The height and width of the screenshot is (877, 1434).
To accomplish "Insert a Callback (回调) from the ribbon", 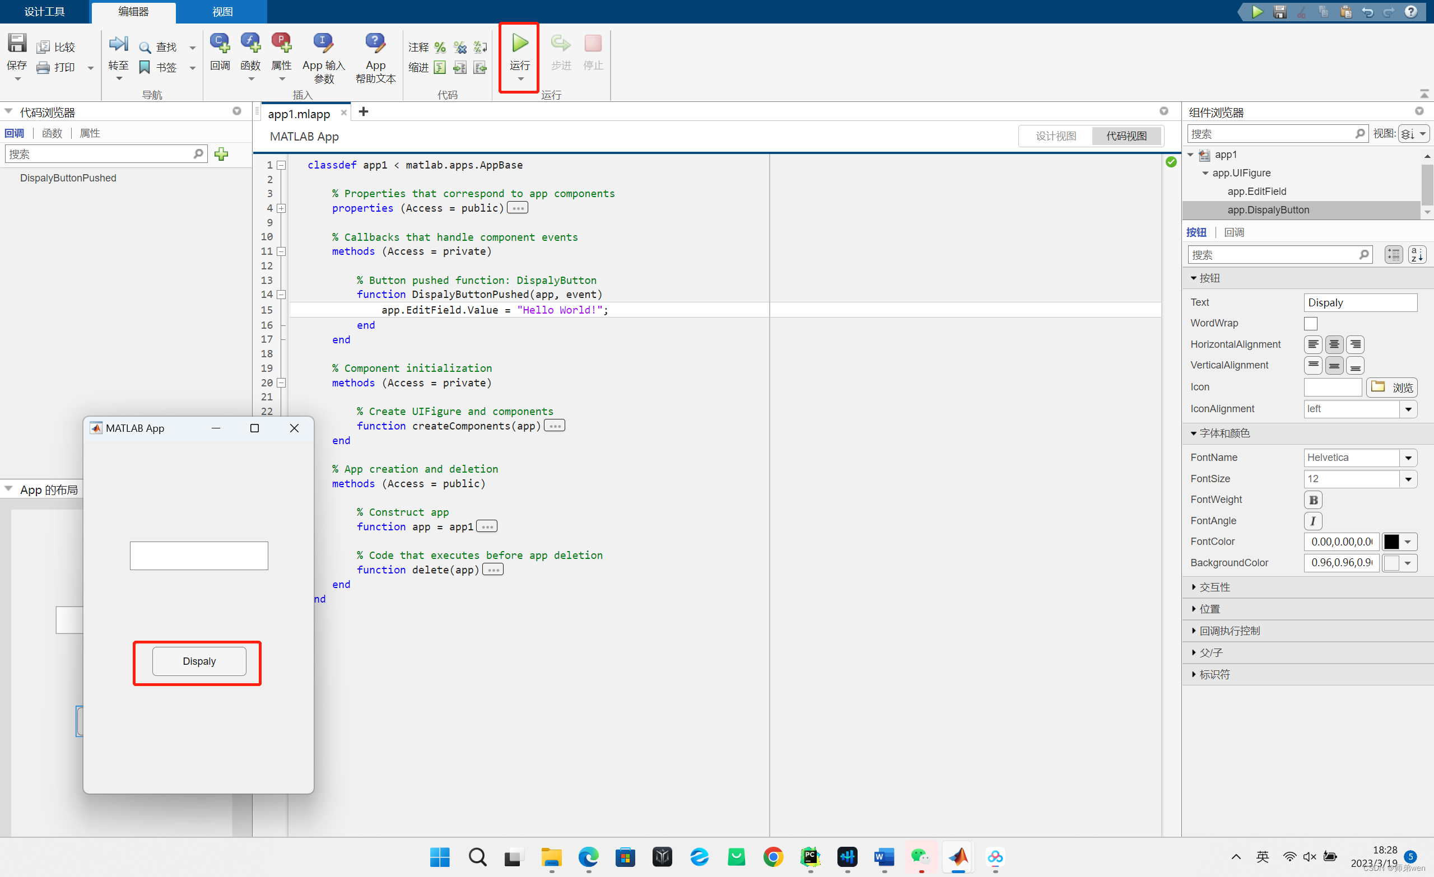I will (220, 53).
